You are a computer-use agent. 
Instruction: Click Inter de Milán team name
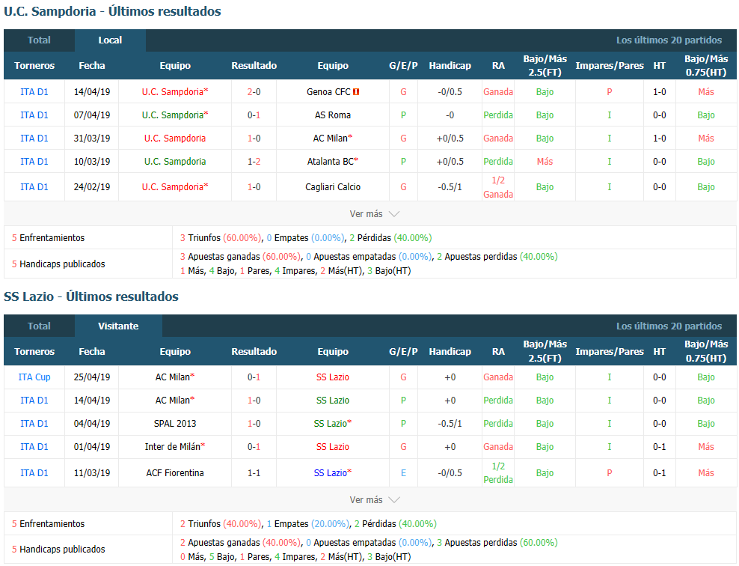pyautogui.click(x=173, y=447)
